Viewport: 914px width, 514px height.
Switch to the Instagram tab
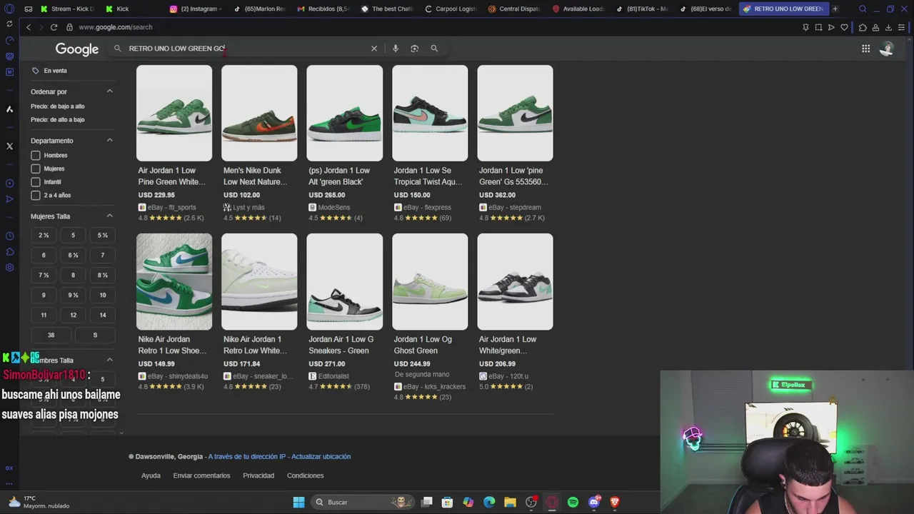(196, 9)
